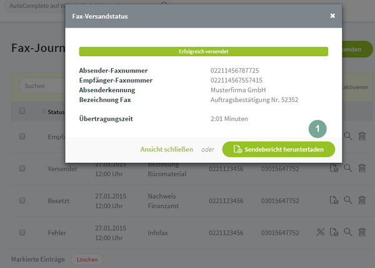The image size is (375, 268).
Task: Click recipient number 022114567557415
Action: tap(236, 80)
